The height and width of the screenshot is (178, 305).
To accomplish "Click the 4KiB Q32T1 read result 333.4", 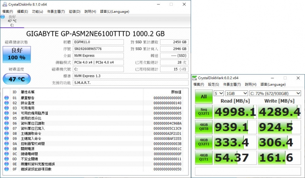I will (235, 142).
